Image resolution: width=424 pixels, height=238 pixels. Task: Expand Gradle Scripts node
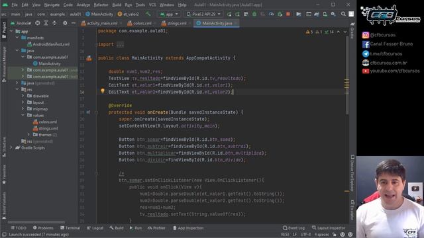click(11, 147)
